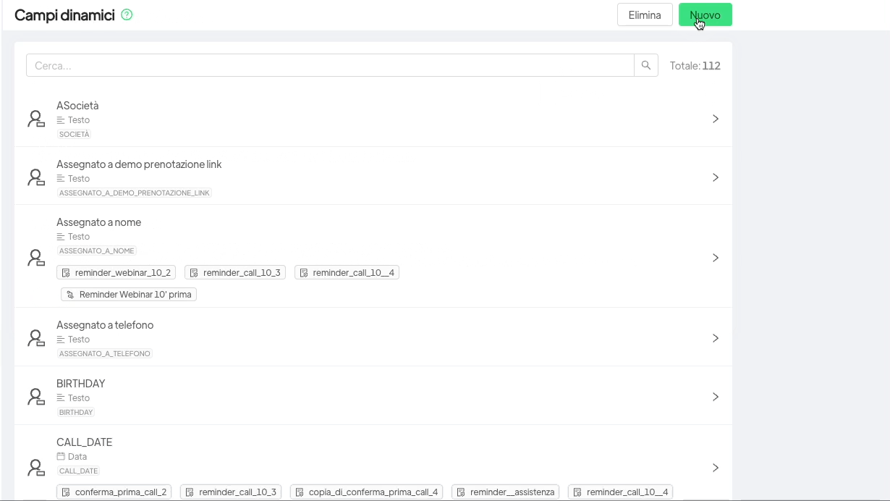The width and height of the screenshot is (890, 501).
Task: Click the green help question mark icon
Action: tap(127, 14)
